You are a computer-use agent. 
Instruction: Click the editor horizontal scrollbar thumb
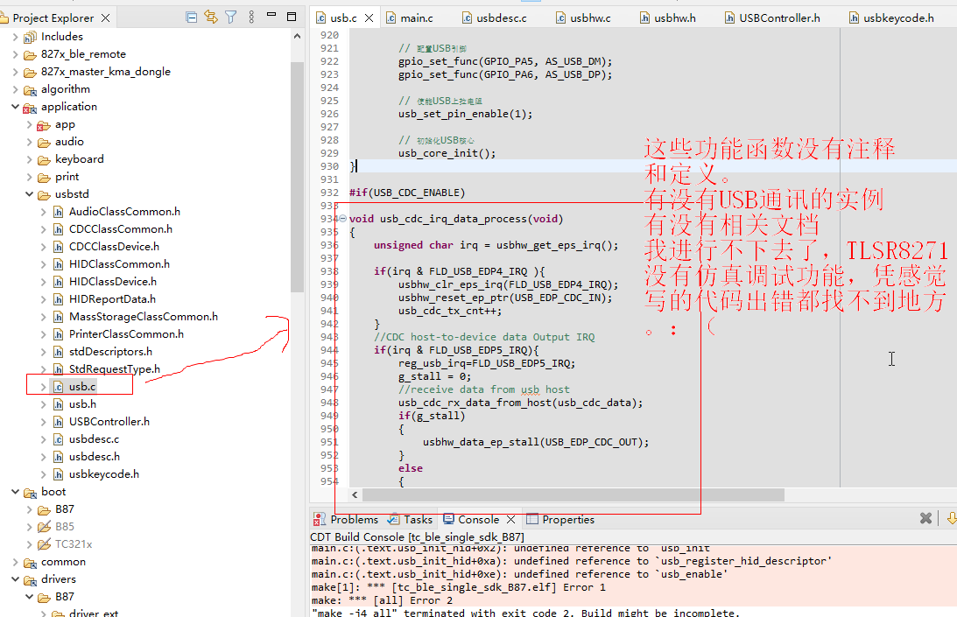tap(573, 494)
